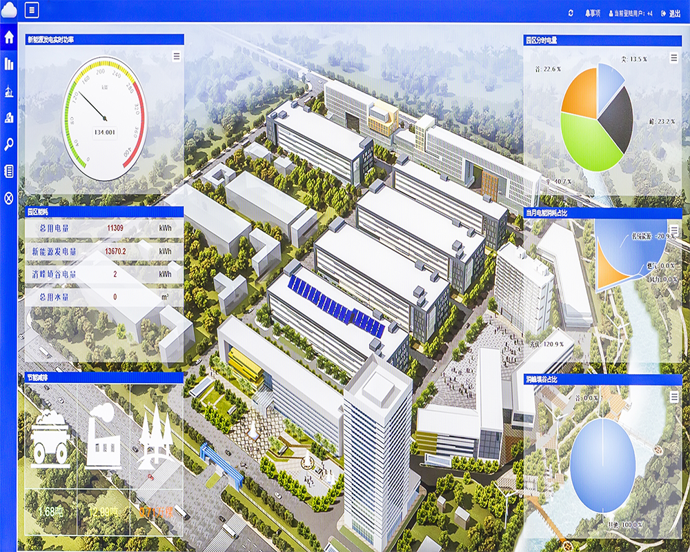Click the 总用电量 value 11309
Image resolution: width=690 pixels, height=552 pixels.
[115, 228]
